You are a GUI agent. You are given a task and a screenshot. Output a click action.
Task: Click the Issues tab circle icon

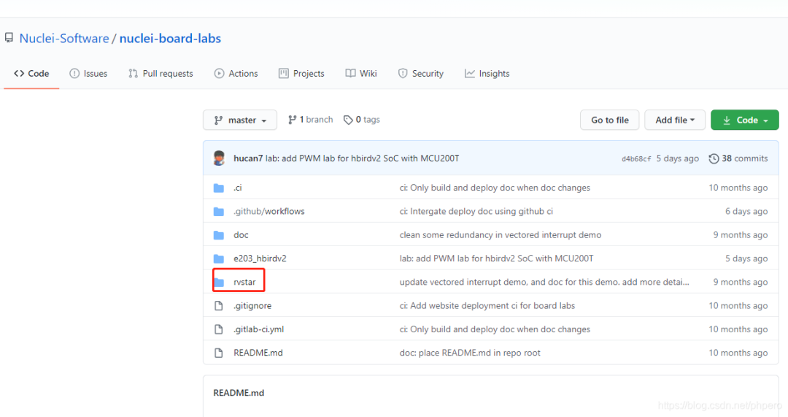tap(74, 74)
